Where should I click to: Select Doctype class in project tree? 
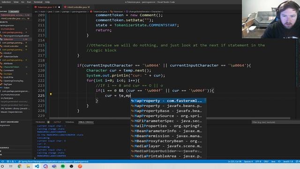[8, 74]
